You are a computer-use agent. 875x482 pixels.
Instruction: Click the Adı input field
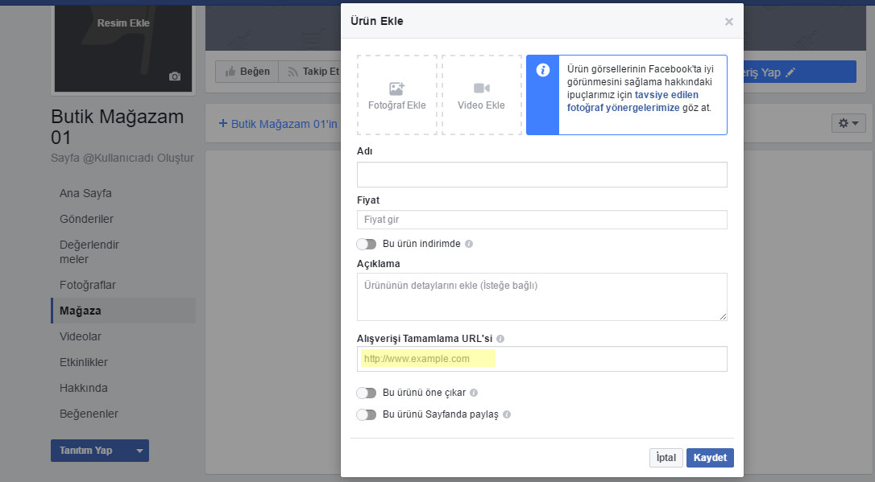click(542, 175)
